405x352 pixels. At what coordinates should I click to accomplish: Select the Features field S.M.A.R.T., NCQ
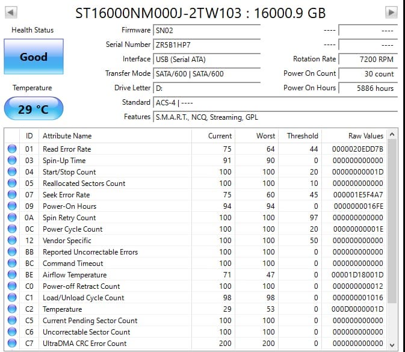[x=275, y=117]
